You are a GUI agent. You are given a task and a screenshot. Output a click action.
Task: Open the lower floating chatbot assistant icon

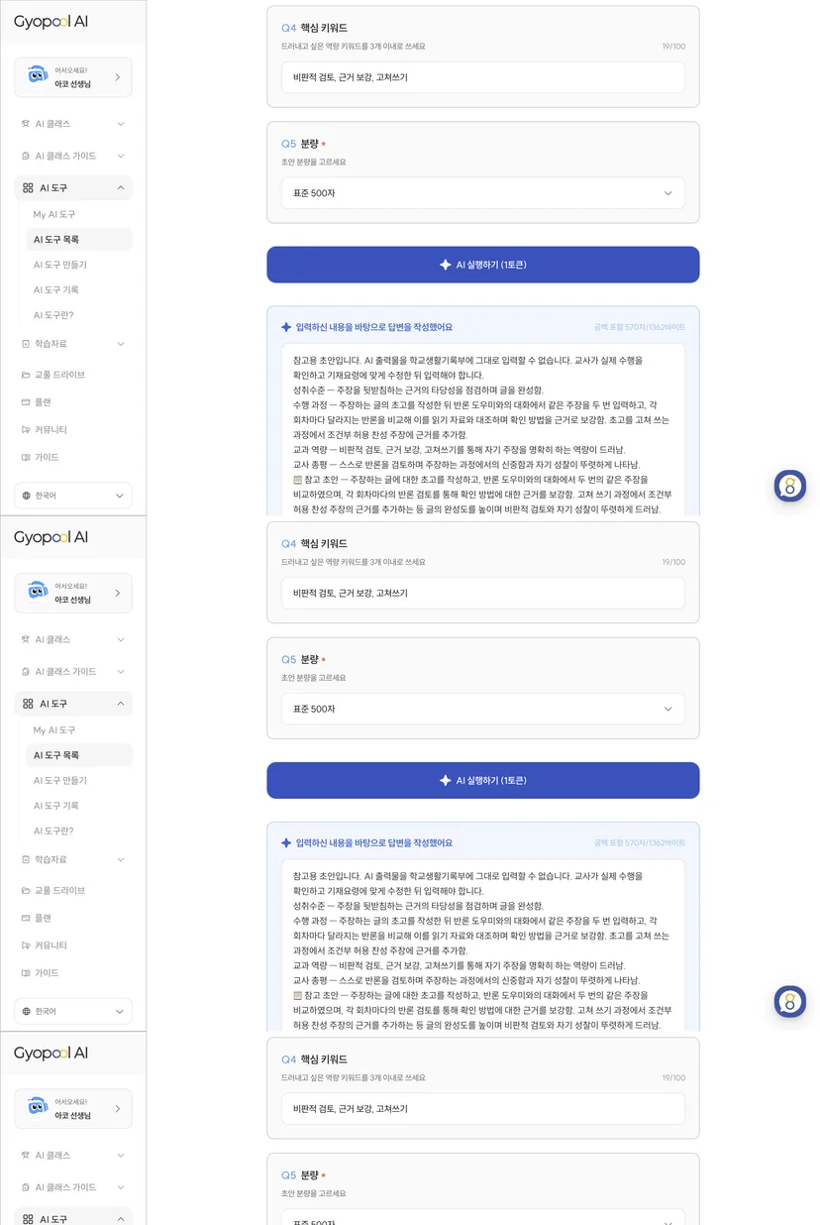(790, 1002)
